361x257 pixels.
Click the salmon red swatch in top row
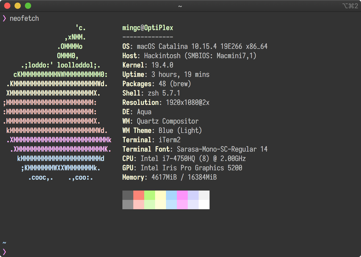[x=139, y=195]
